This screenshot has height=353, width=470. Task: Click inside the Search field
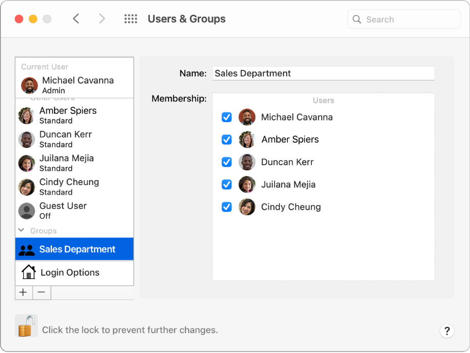click(x=404, y=19)
